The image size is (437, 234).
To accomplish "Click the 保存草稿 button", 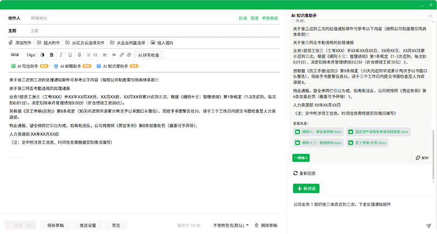I will [55, 225].
